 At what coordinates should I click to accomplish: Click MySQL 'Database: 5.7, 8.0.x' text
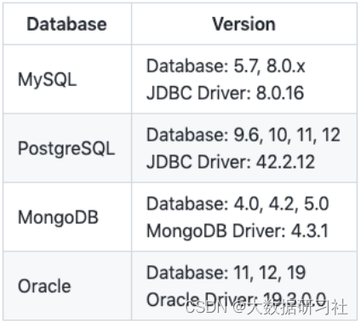click(x=226, y=66)
